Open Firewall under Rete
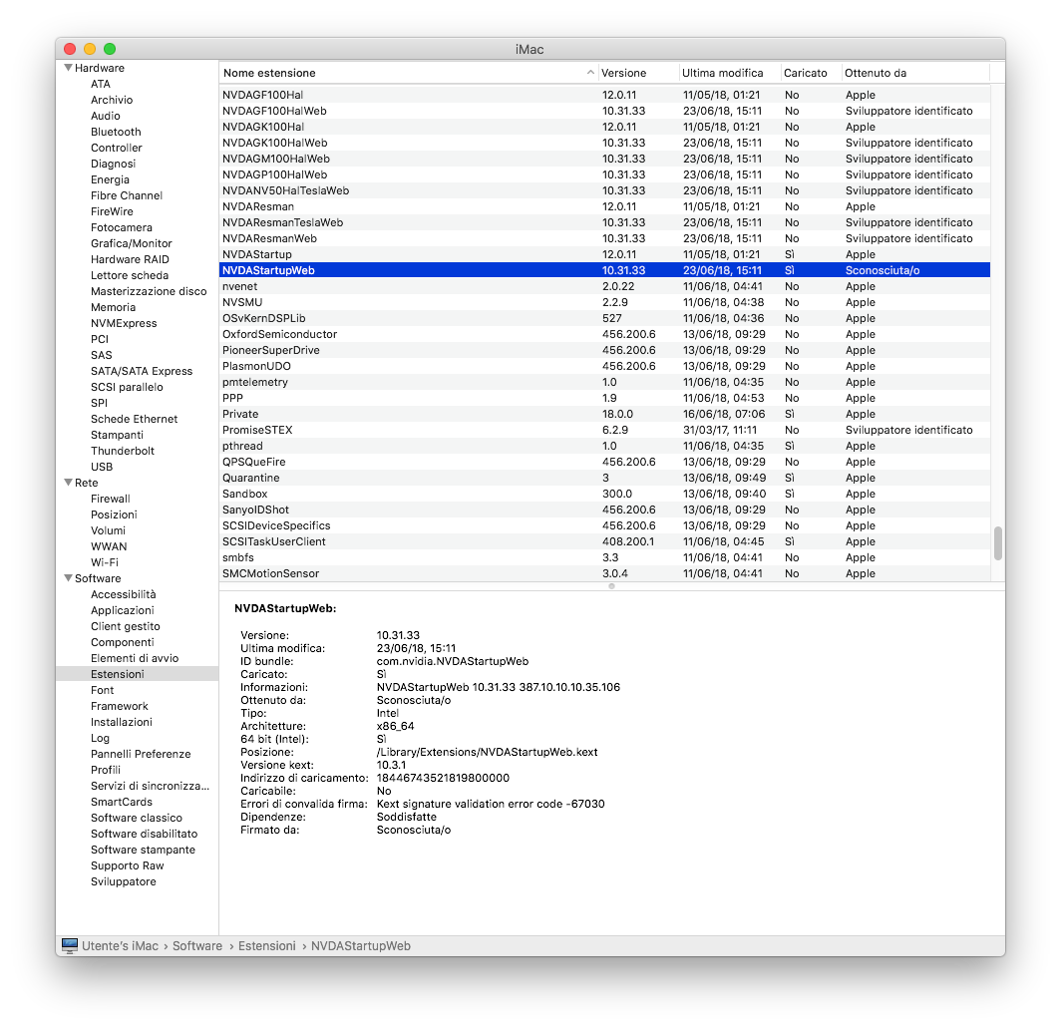Image resolution: width=1061 pixels, height=1030 pixels. pos(111,499)
